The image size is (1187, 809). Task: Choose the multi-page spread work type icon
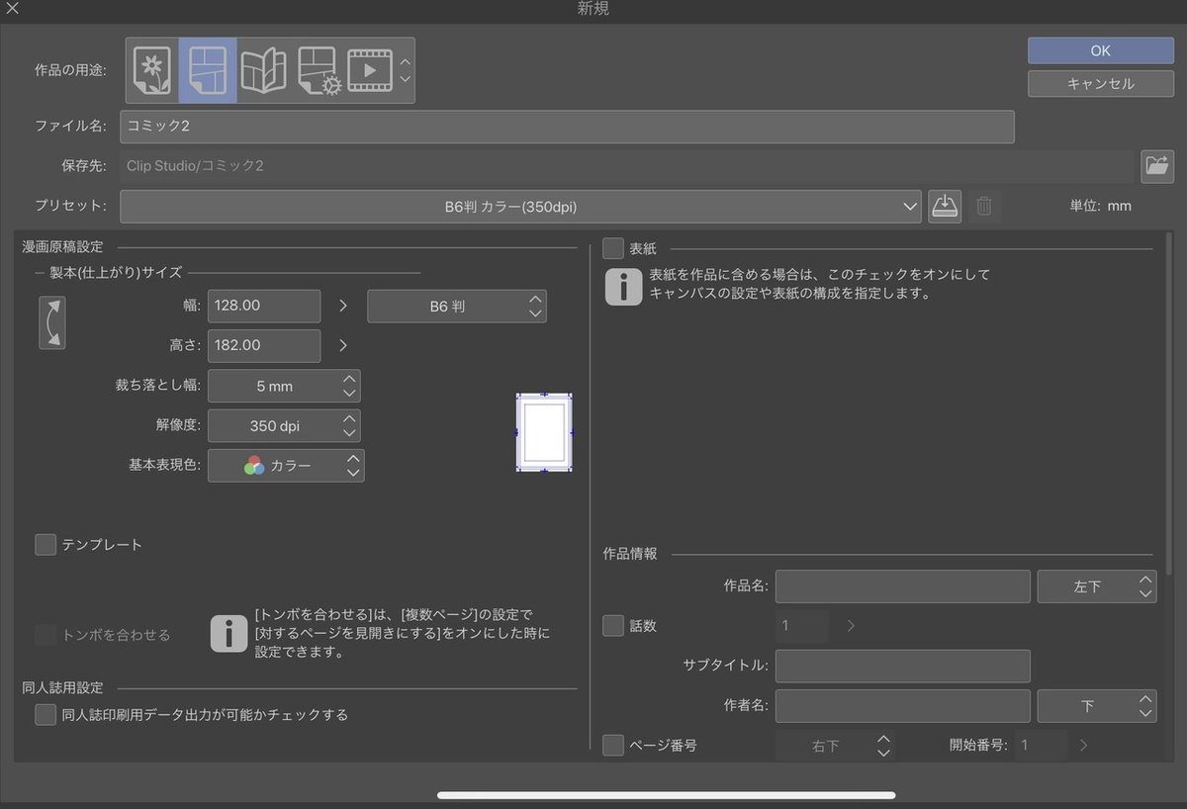pyautogui.click(x=262, y=69)
